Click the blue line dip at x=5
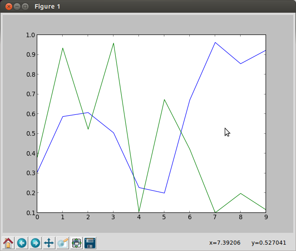This screenshot has height=251, width=296. 164,193
